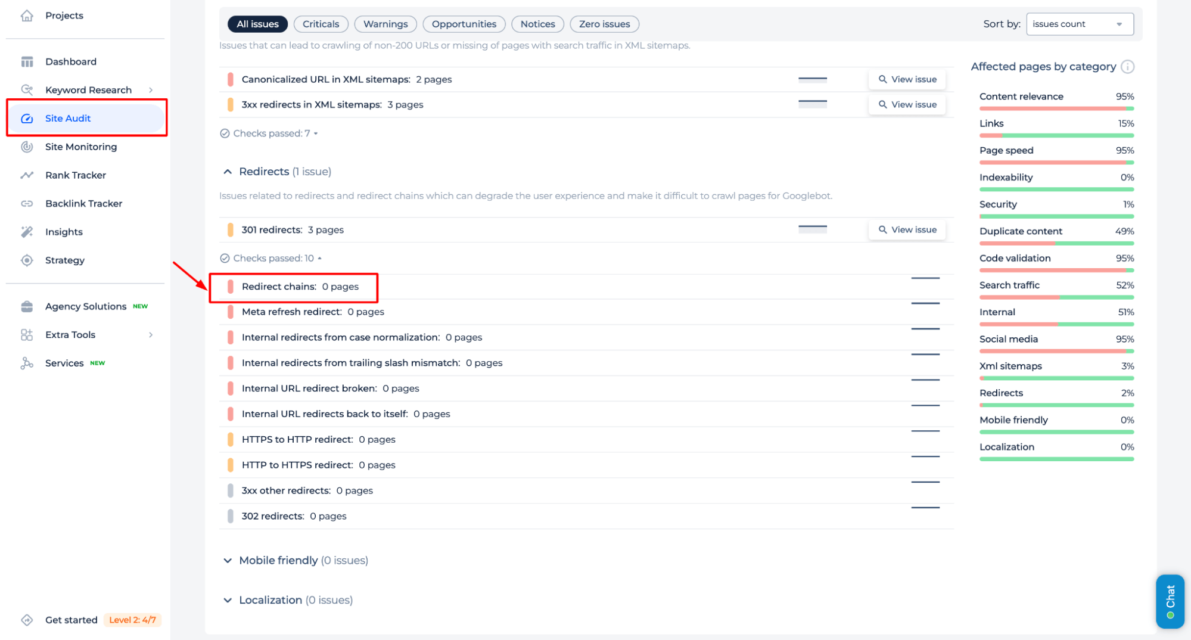Click HTTP to HTTPS redirect row

[586, 465]
